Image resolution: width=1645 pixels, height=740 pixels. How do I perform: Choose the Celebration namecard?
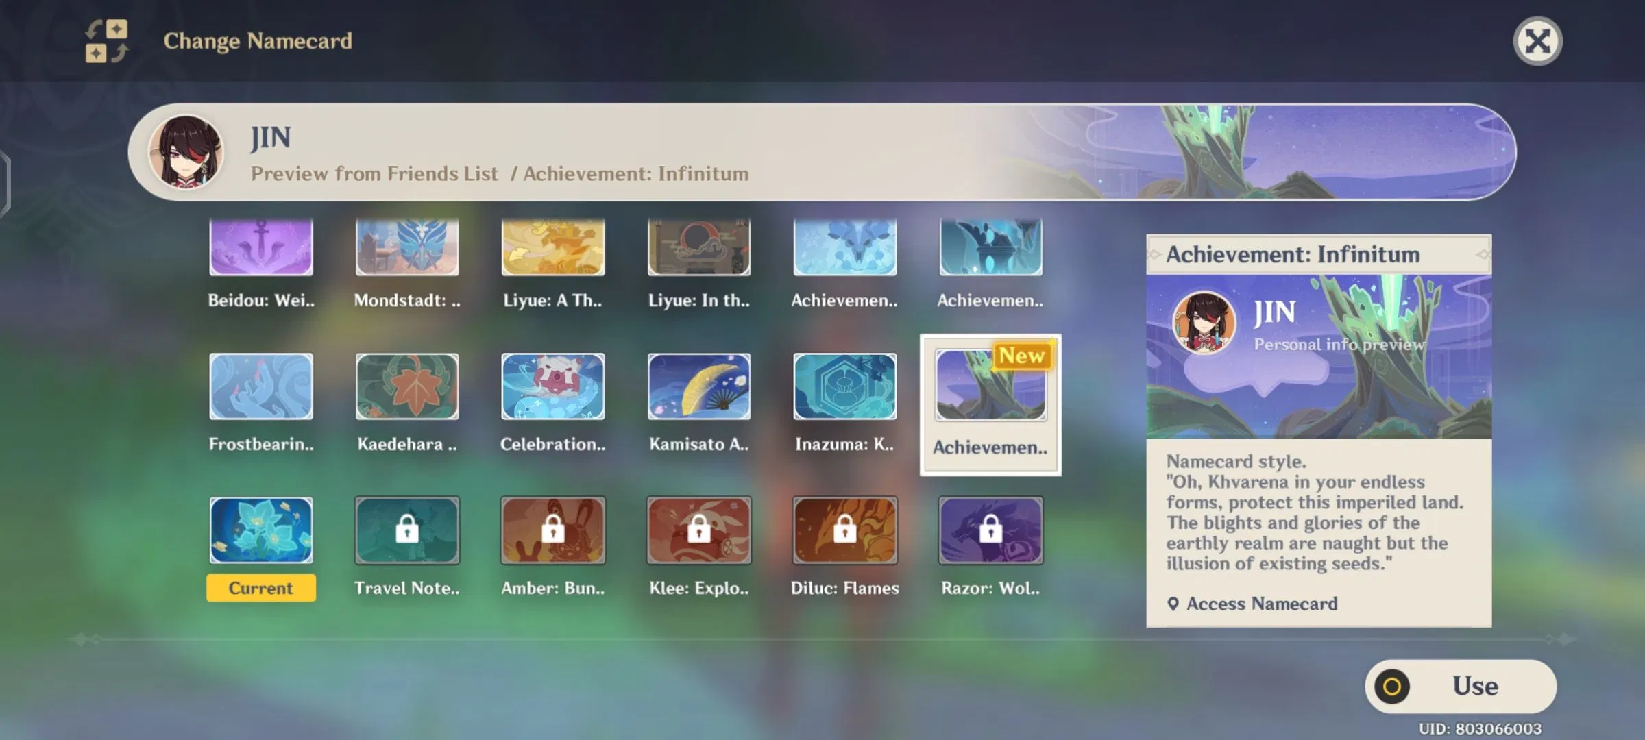[552, 387]
